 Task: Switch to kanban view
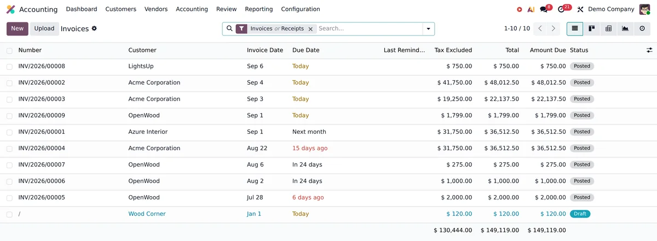tap(592, 28)
